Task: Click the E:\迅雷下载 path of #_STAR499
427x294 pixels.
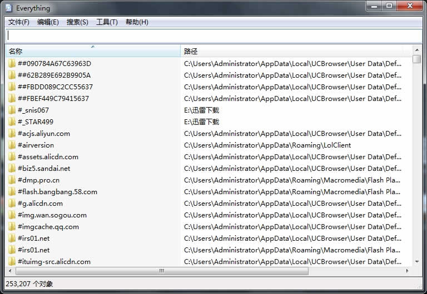Action: pyautogui.click(x=201, y=122)
